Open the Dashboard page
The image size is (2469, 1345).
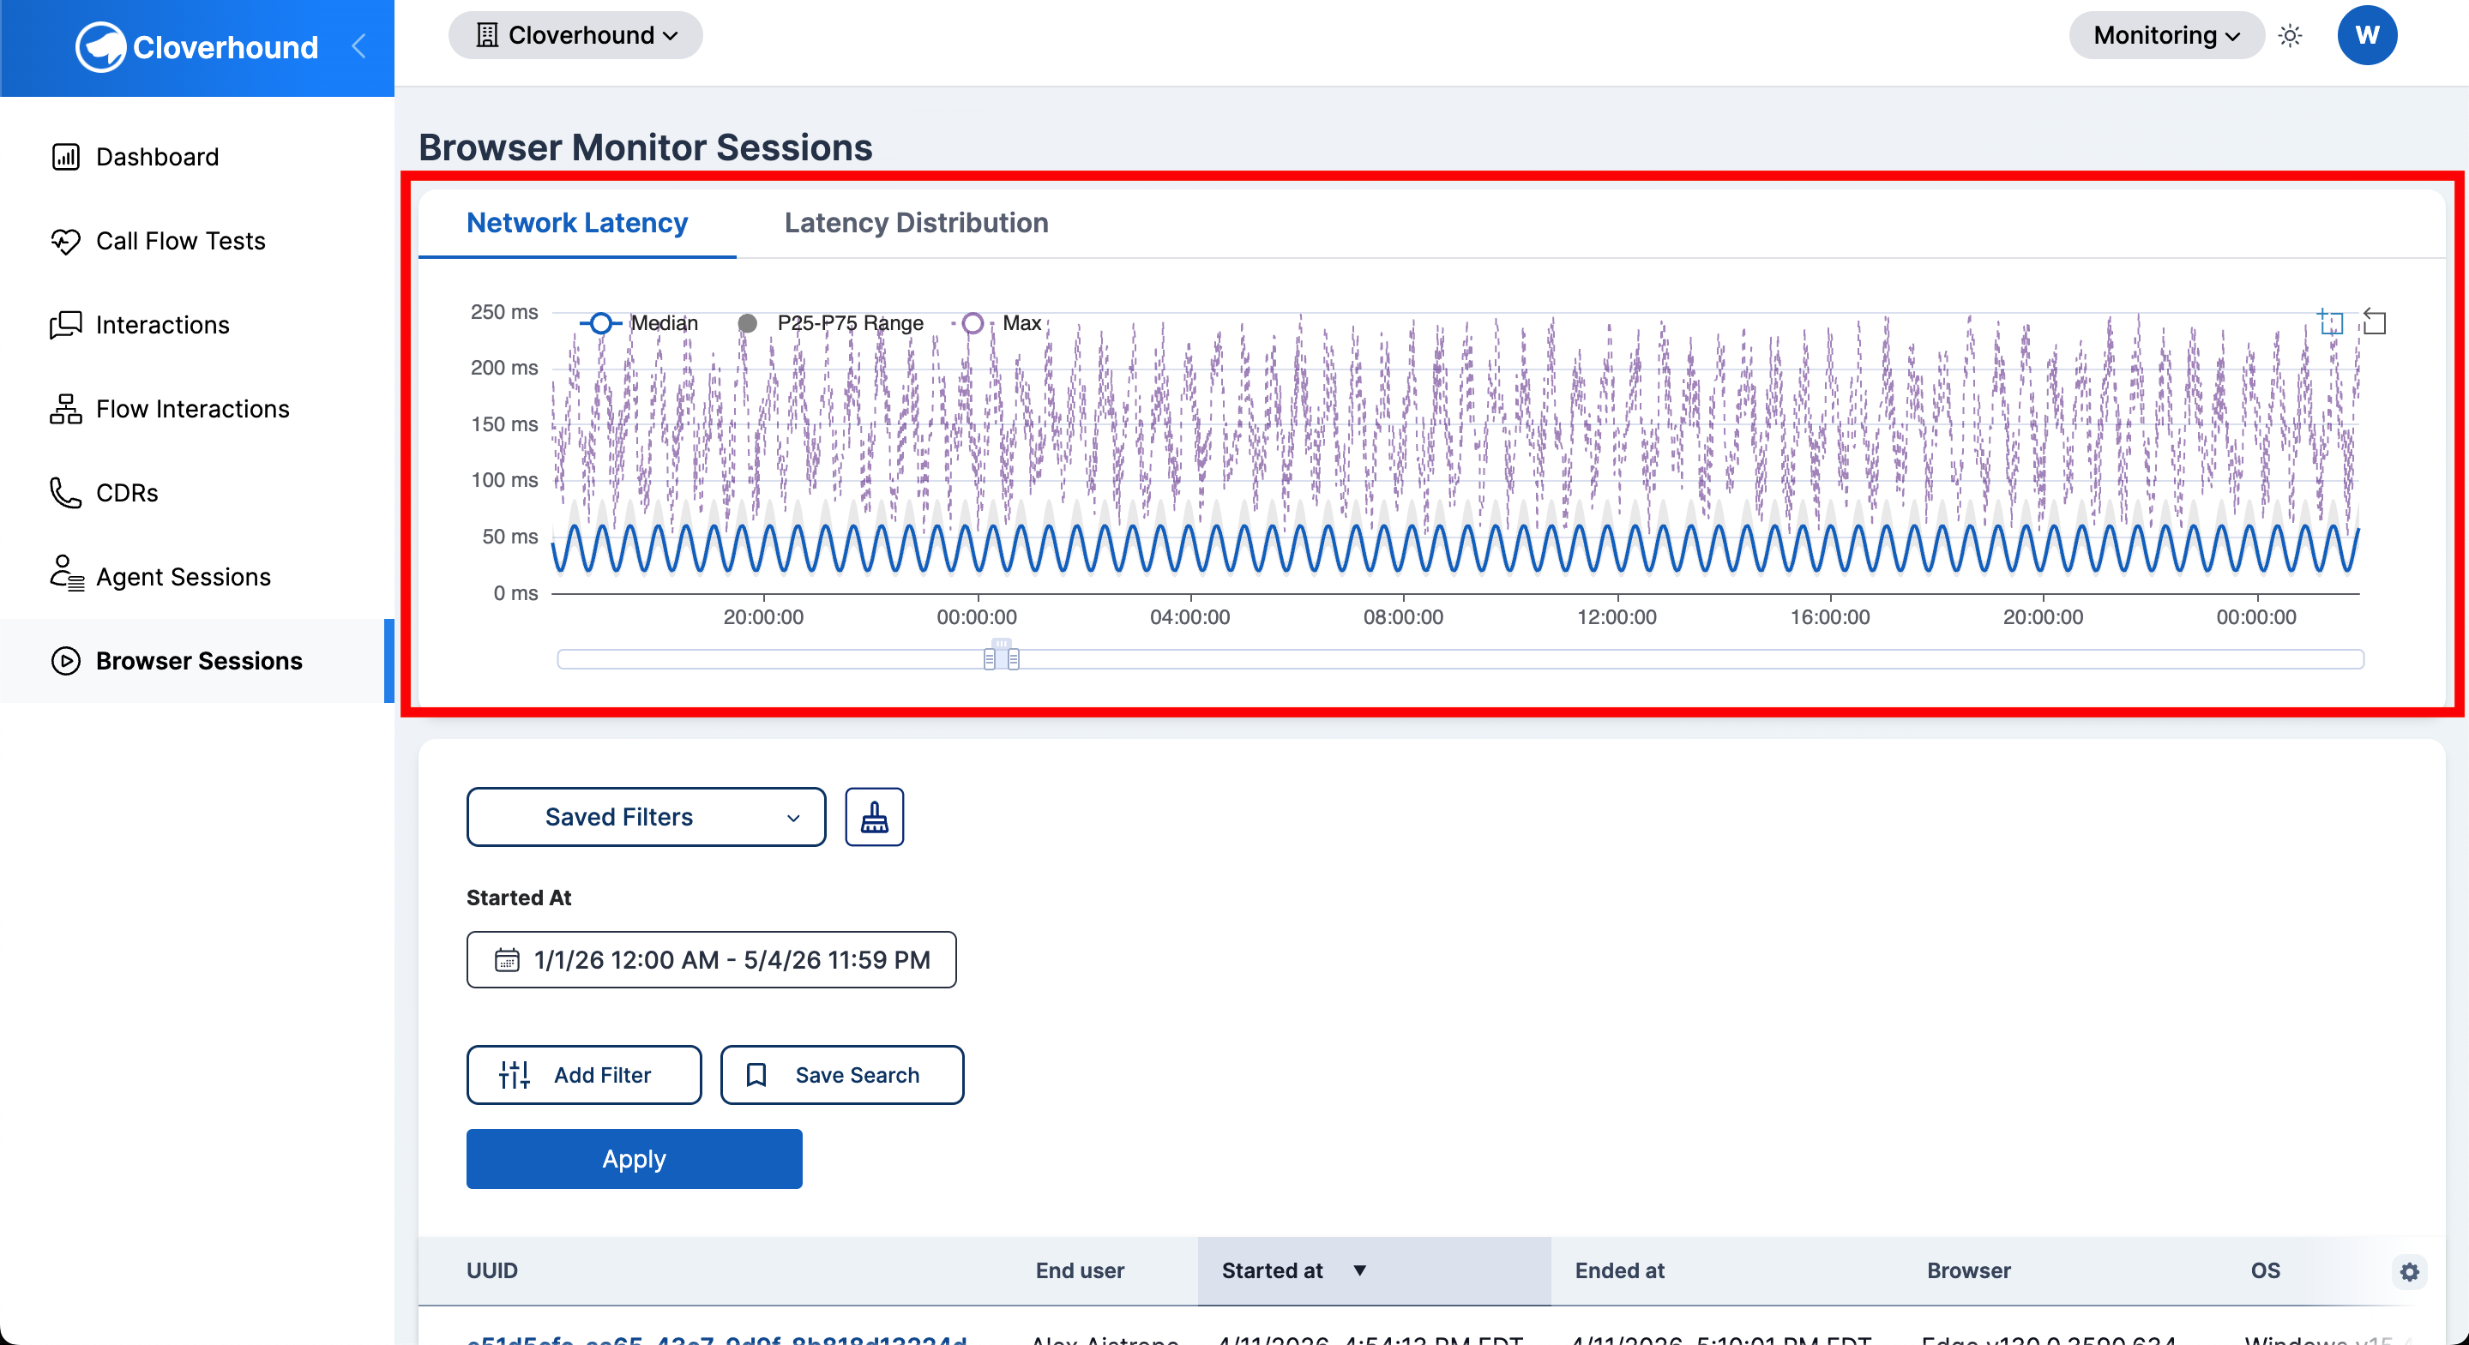pyautogui.click(x=196, y=156)
